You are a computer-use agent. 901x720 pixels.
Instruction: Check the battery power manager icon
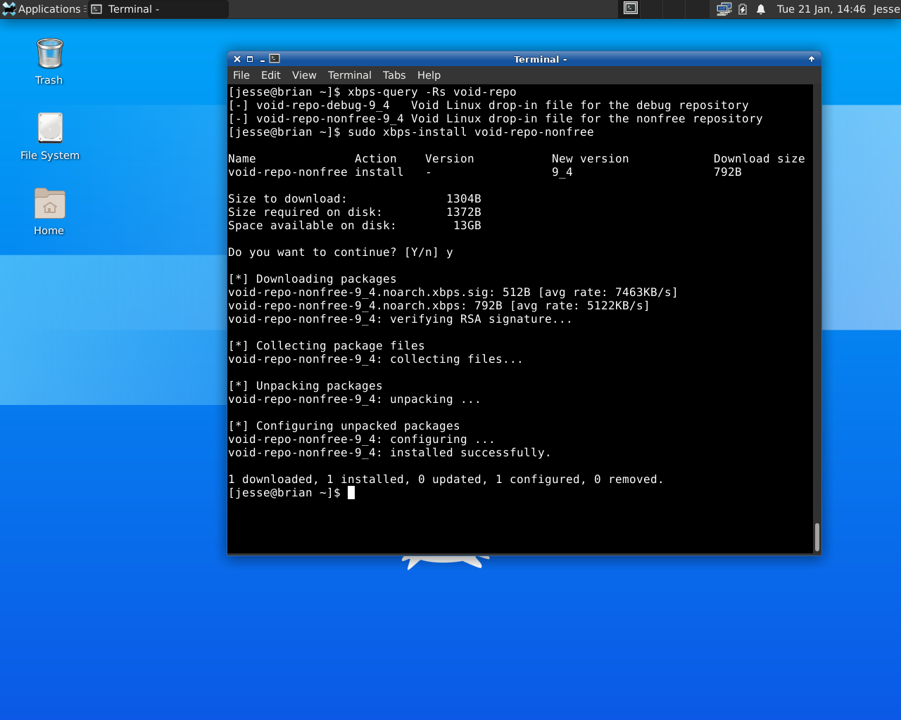pyautogui.click(x=743, y=9)
